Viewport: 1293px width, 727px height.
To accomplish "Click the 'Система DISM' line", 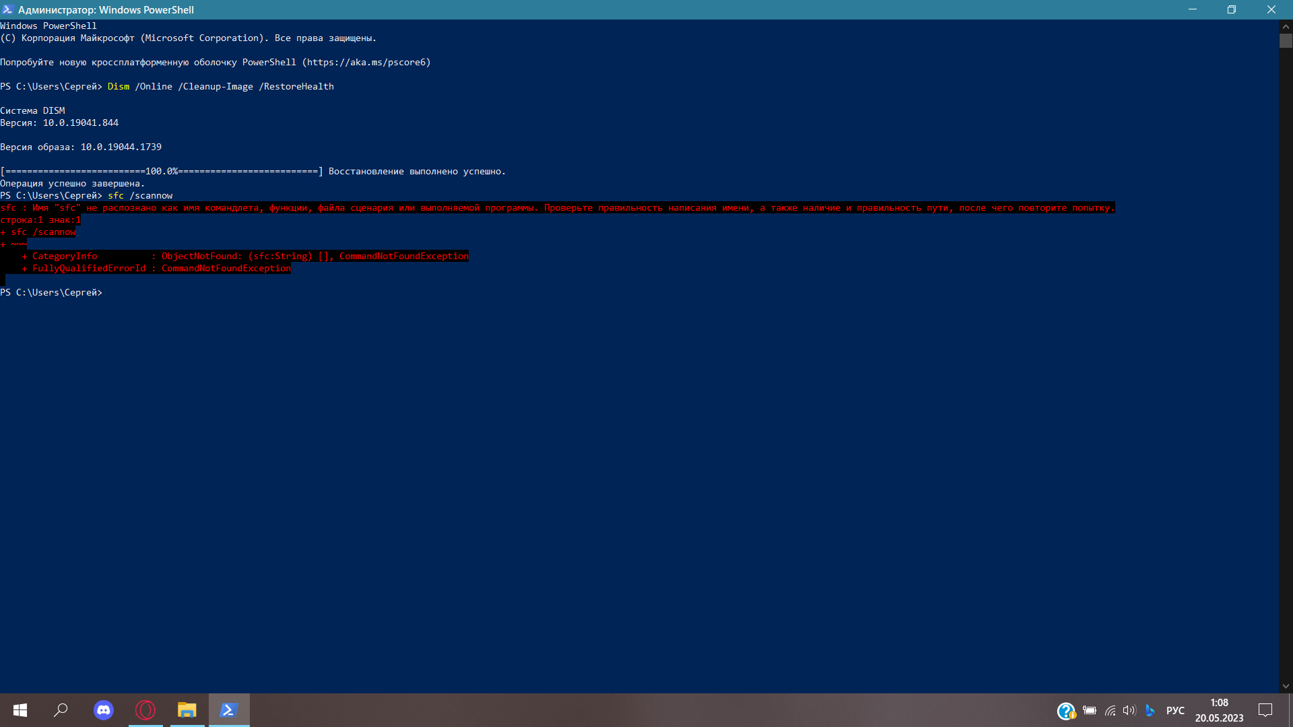I will pos(32,111).
